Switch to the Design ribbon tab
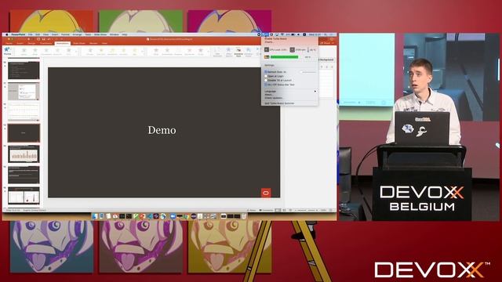This screenshot has width=502, height=282. (31, 43)
